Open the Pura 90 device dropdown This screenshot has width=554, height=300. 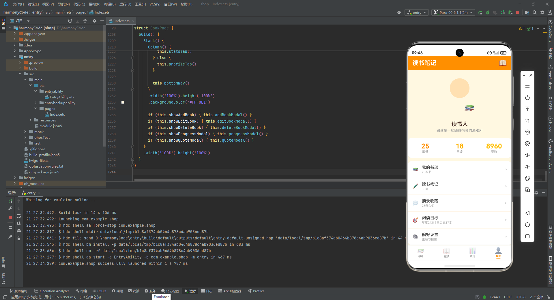pos(453,12)
